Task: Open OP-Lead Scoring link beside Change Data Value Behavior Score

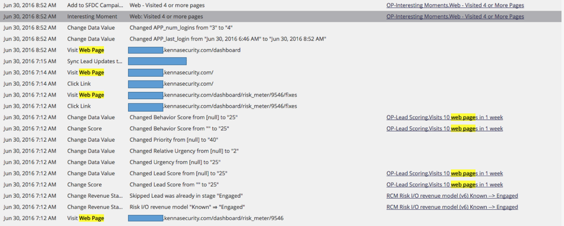Action: click(x=444, y=117)
